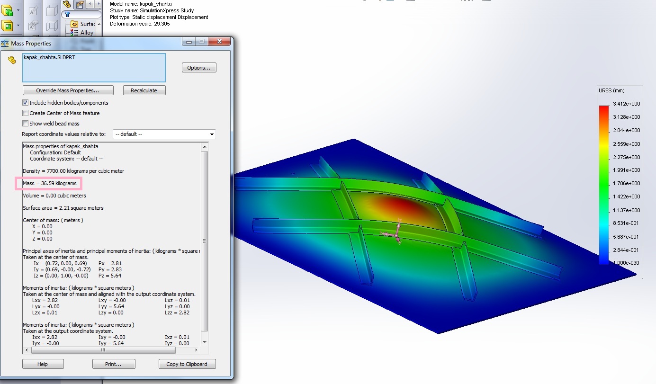Screen dimensions: 656x384
Task: Enable Create Center of Mass feature
Action: [x=26, y=113]
